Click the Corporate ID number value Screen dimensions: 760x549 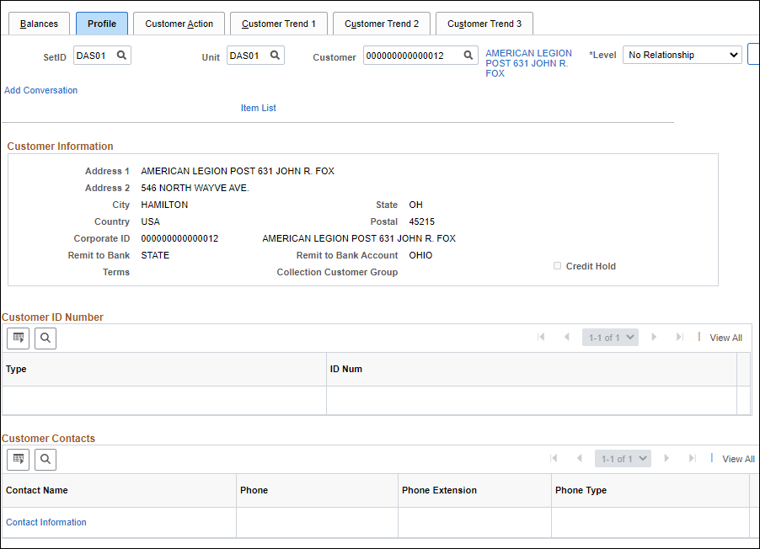coord(179,239)
